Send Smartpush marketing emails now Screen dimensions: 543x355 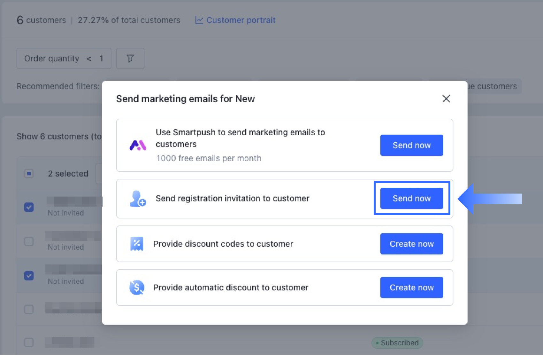coord(411,145)
